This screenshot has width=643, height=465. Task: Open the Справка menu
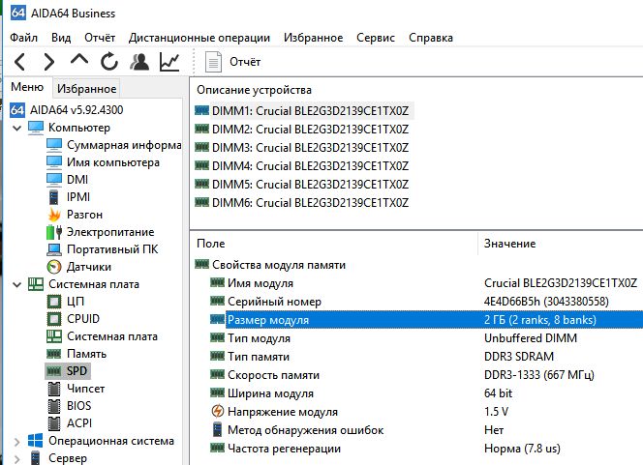point(431,38)
